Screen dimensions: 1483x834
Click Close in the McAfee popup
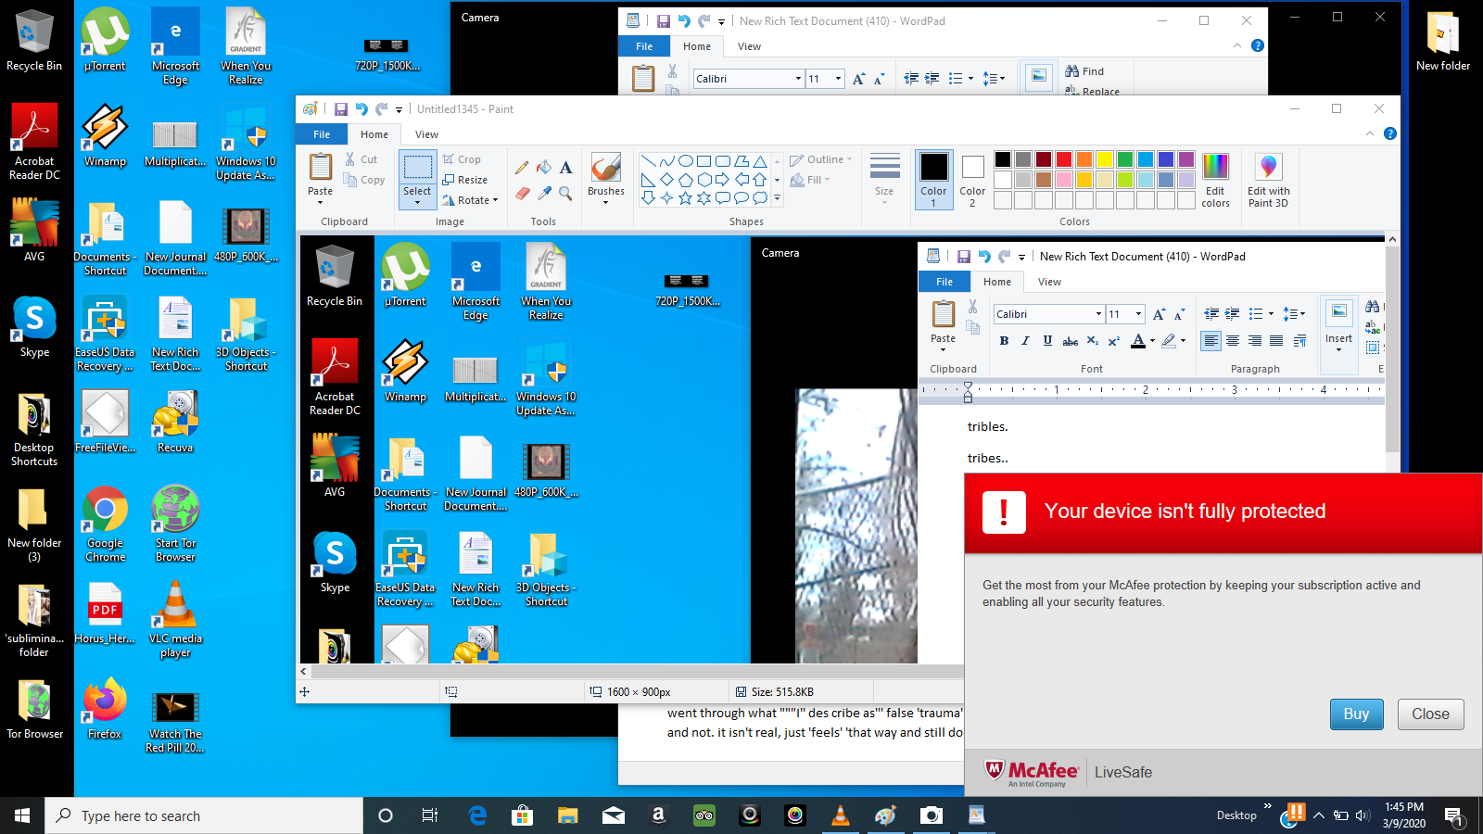coord(1430,714)
